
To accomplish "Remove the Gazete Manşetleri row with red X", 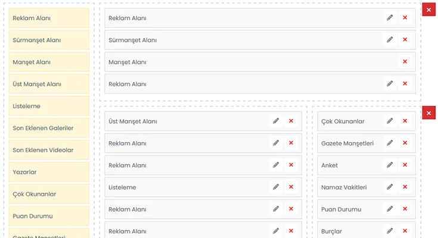I will tap(405, 143).
